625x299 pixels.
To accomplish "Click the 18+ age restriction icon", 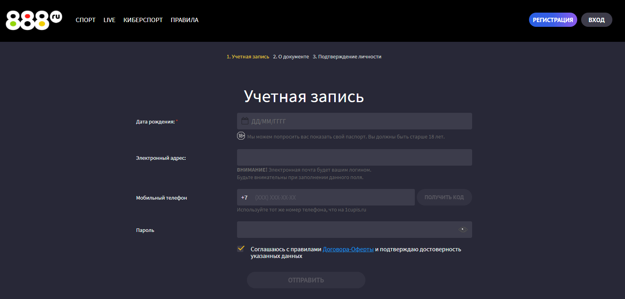I will (x=241, y=136).
